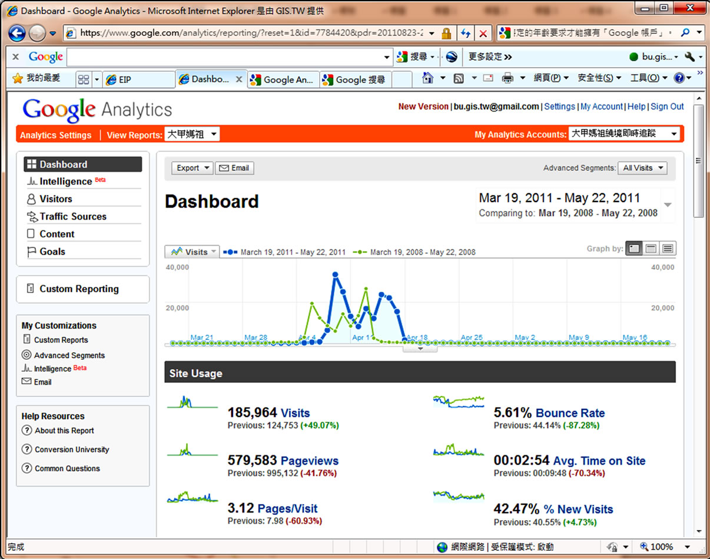Open the 工具(O) menu
The height and width of the screenshot is (559, 710).
pos(649,78)
